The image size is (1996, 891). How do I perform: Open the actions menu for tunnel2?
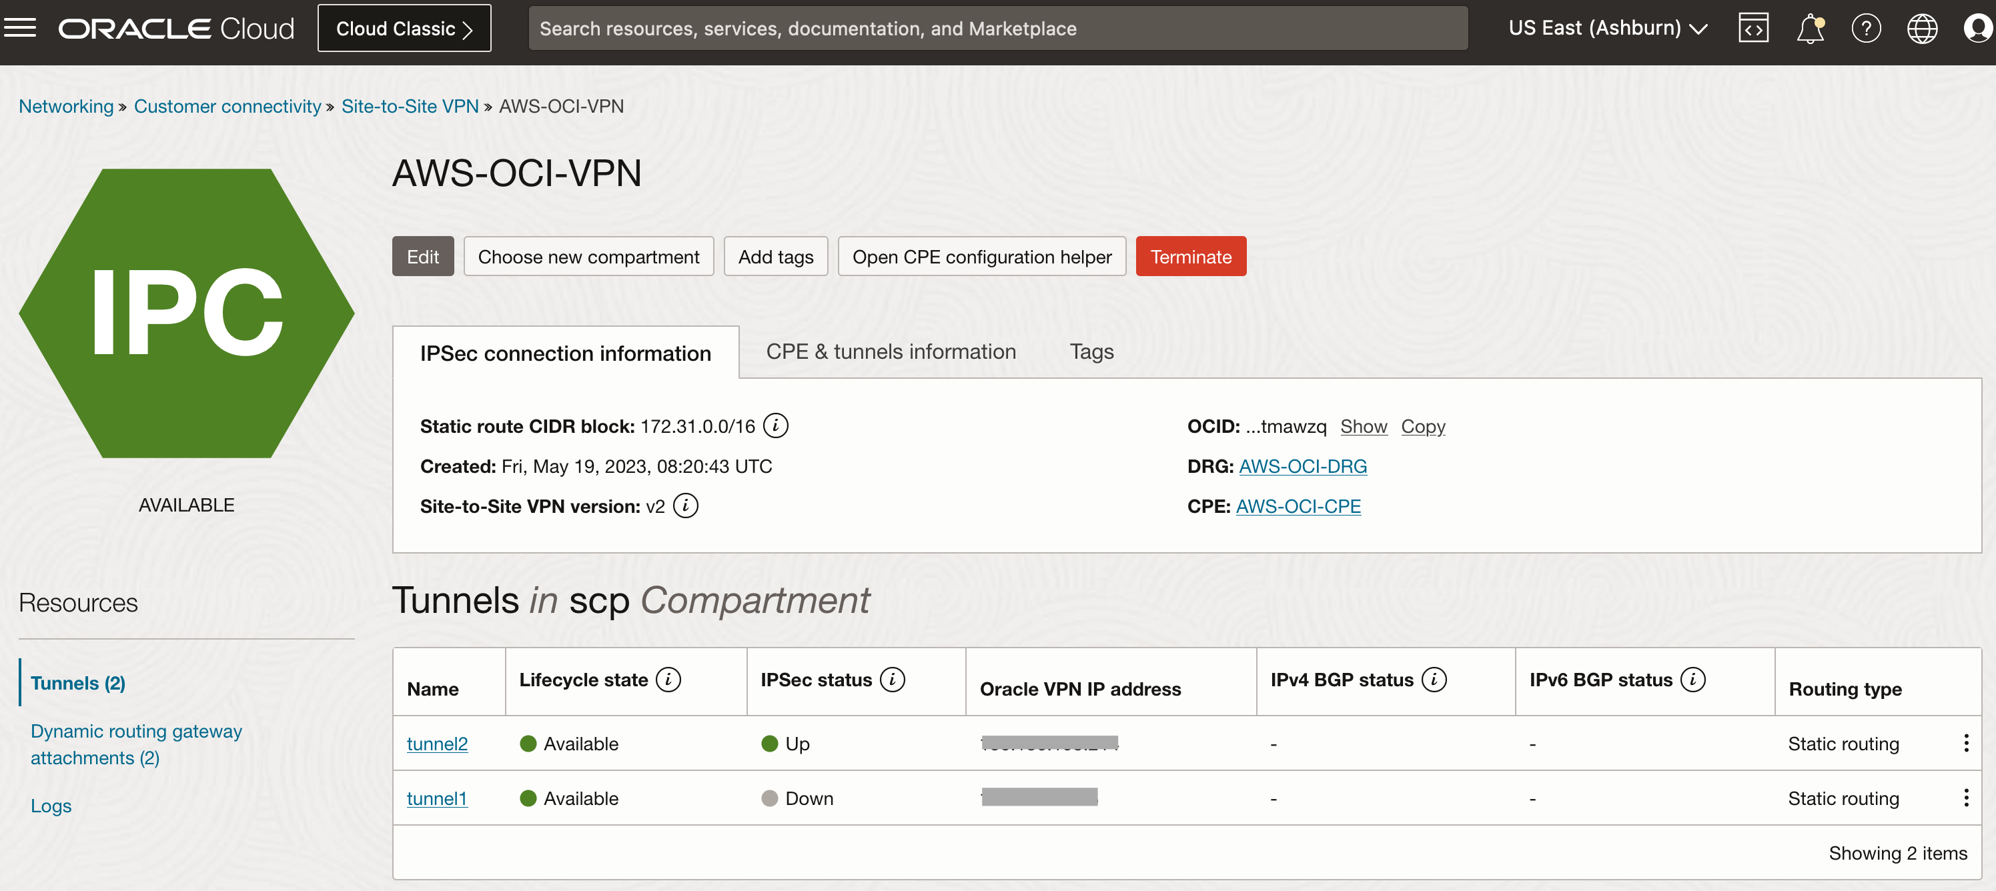point(1966,743)
